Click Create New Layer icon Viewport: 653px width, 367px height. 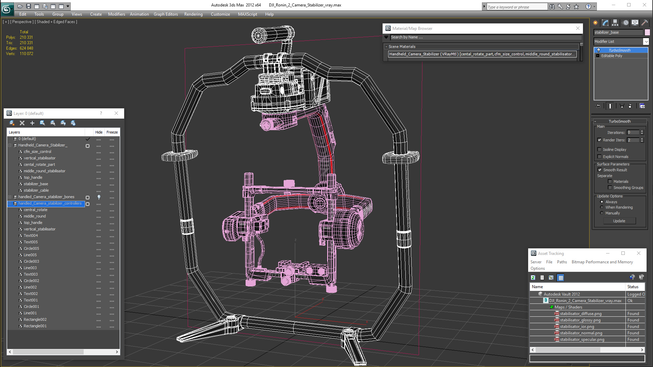click(x=12, y=123)
